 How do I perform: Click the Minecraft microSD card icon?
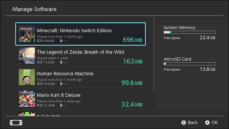pyautogui.click(x=61, y=41)
